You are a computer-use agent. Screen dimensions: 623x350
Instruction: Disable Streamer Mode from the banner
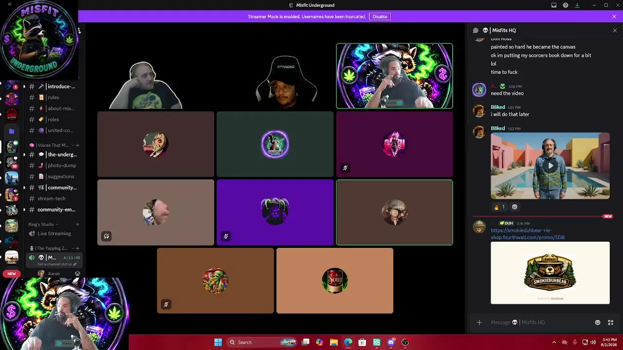[380, 17]
